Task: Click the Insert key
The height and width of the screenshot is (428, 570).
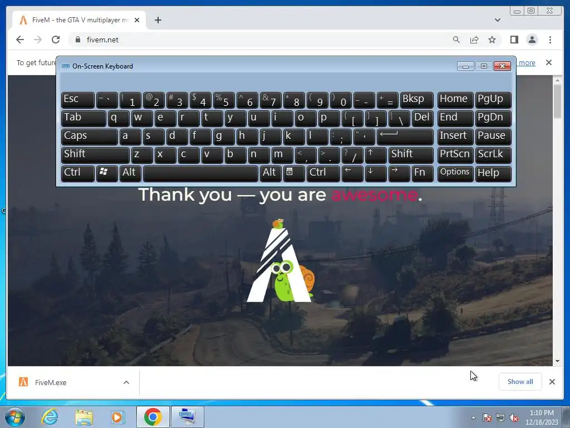Action: coord(455,137)
